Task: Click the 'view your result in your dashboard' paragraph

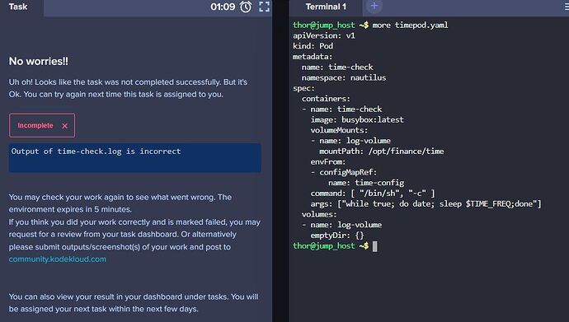Action: 134,303
